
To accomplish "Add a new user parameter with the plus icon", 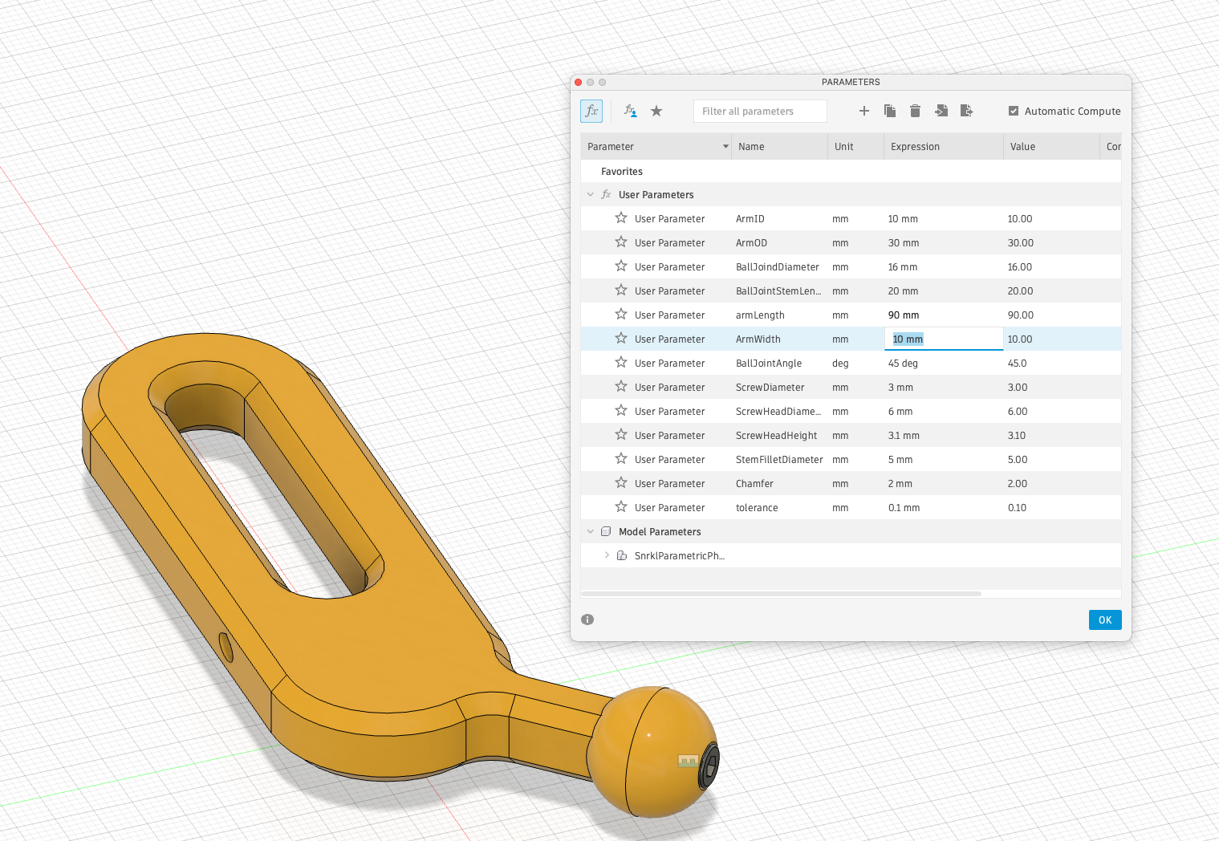I will click(x=864, y=111).
